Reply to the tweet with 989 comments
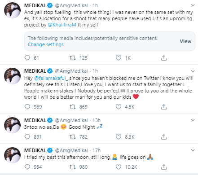198x175 pixels. coord(27,107)
